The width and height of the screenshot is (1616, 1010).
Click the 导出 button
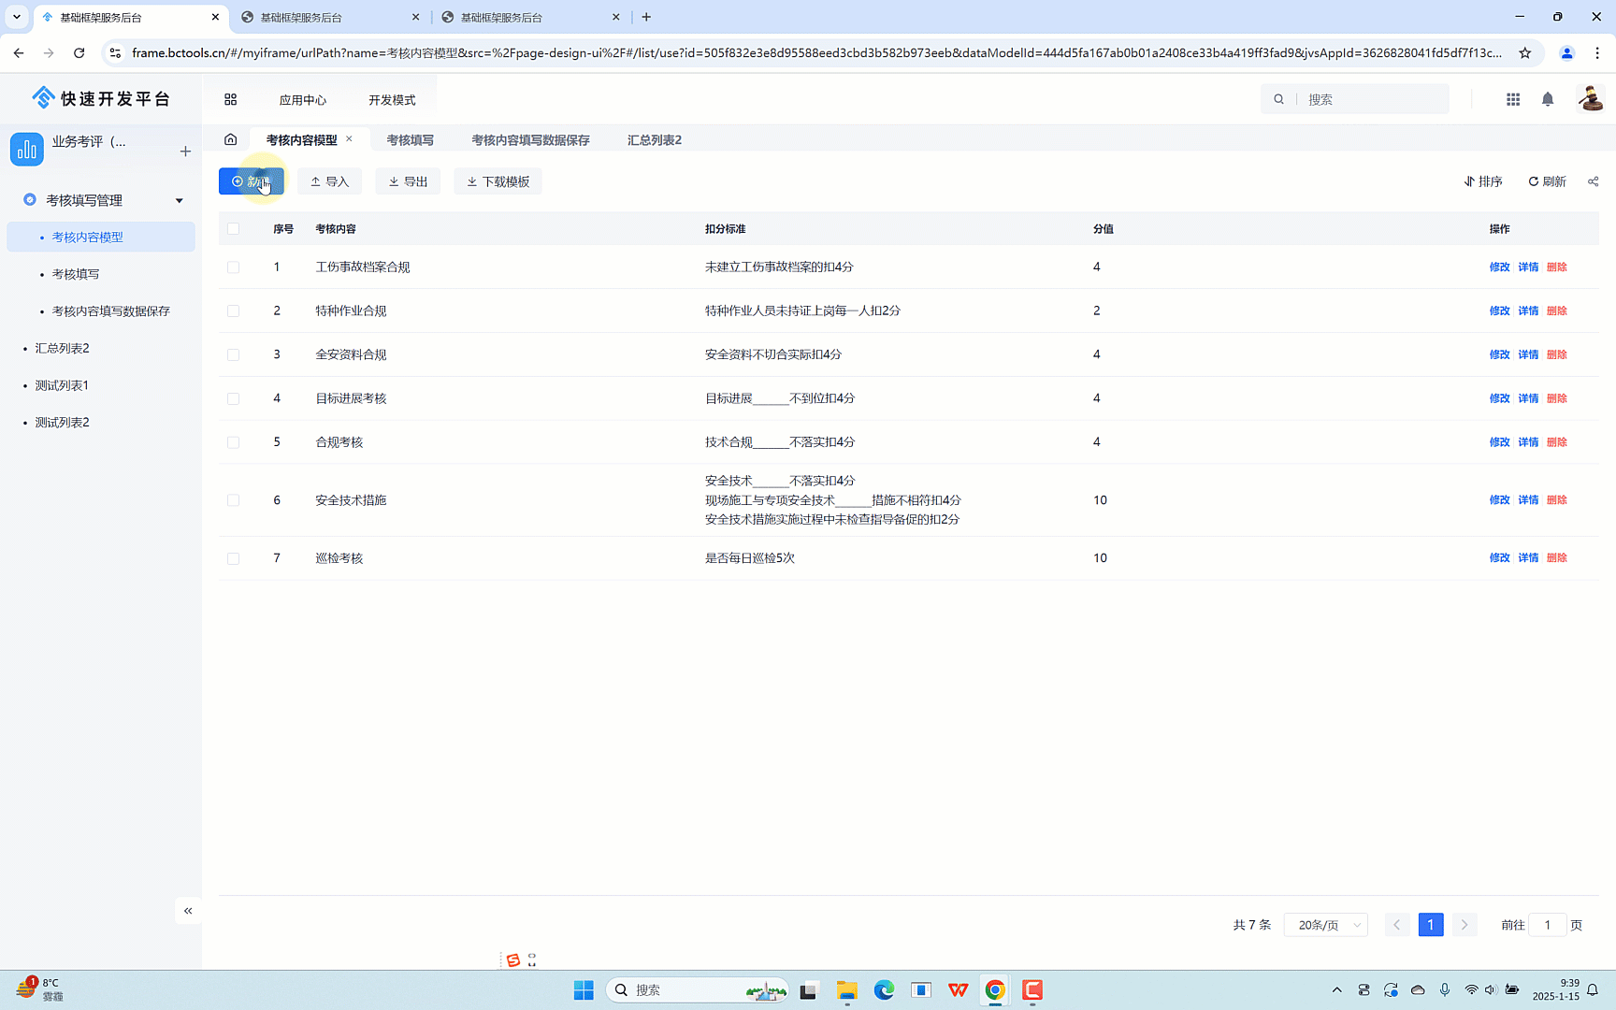click(408, 181)
